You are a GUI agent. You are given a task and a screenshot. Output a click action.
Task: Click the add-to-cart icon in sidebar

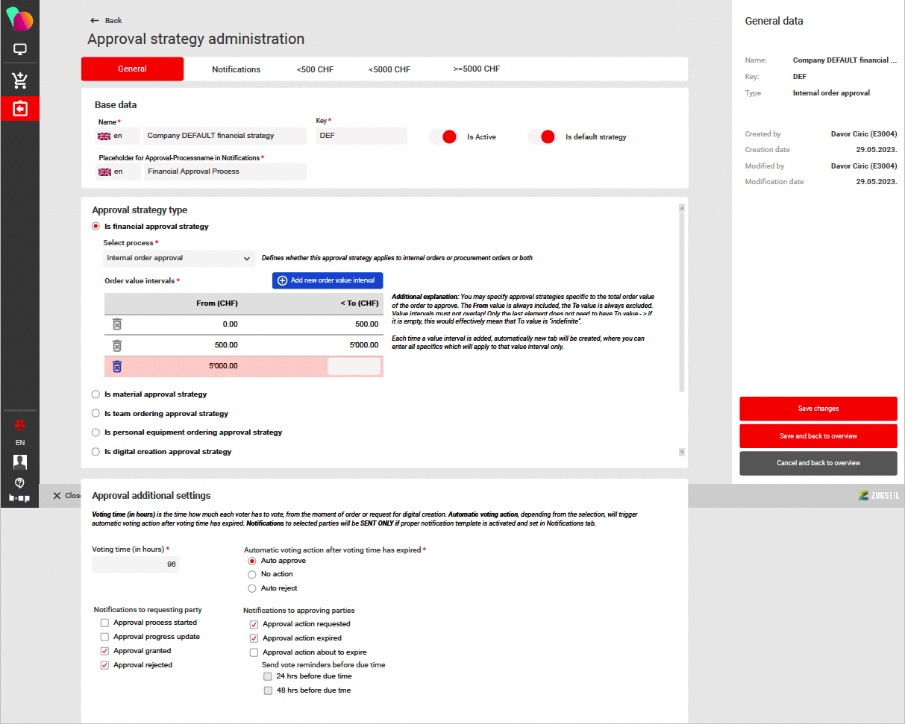tap(20, 80)
